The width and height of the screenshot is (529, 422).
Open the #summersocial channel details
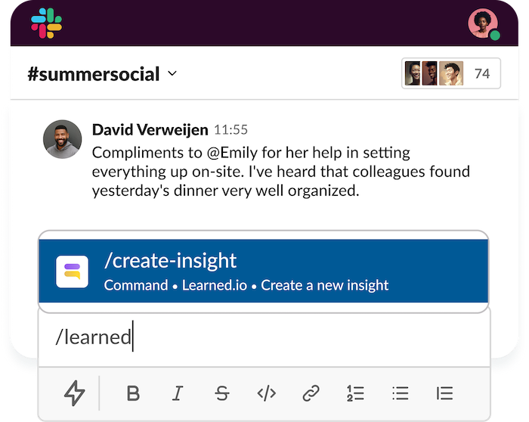click(x=94, y=74)
